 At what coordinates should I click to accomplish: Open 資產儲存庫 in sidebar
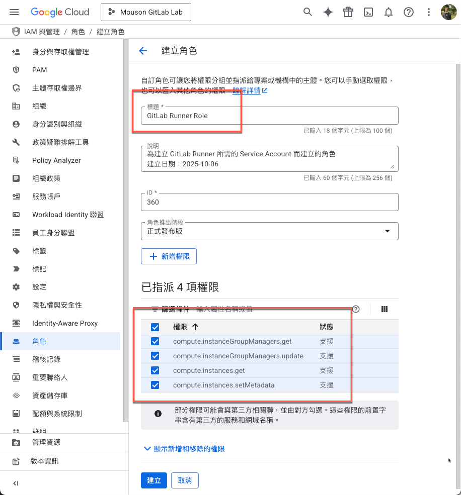click(x=60, y=395)
